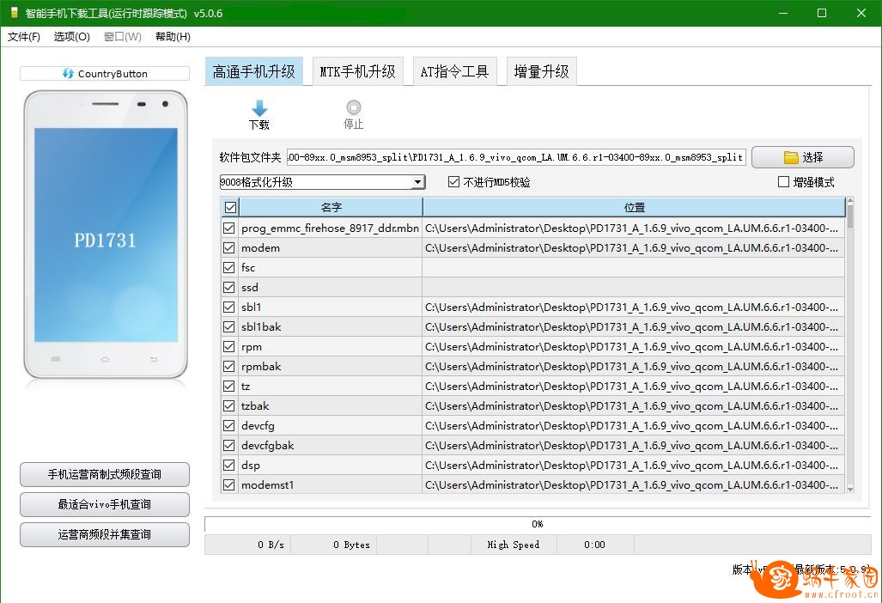This screenshot has height=603, width=882.
Task: Uncheck the ssd row checkbox
Action: [229, 287]
